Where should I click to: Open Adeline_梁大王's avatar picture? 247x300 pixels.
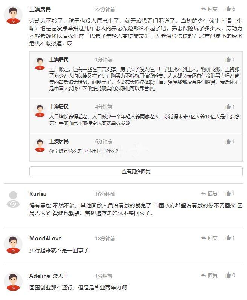pos(13,282)
